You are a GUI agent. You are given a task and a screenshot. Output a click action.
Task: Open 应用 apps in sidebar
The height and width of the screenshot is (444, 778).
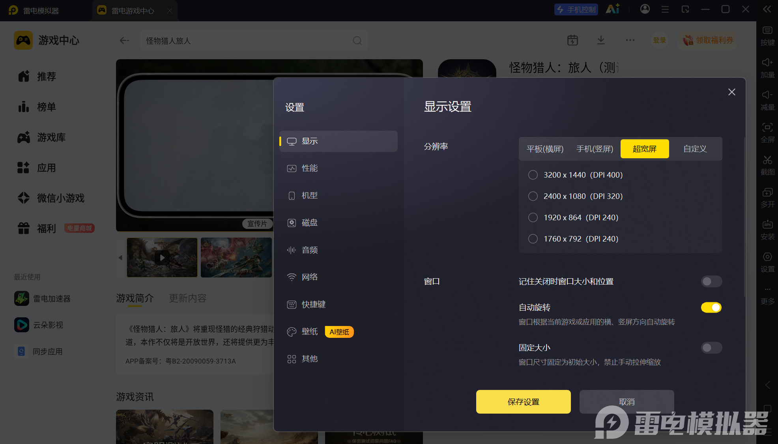(x=37, y=168)
